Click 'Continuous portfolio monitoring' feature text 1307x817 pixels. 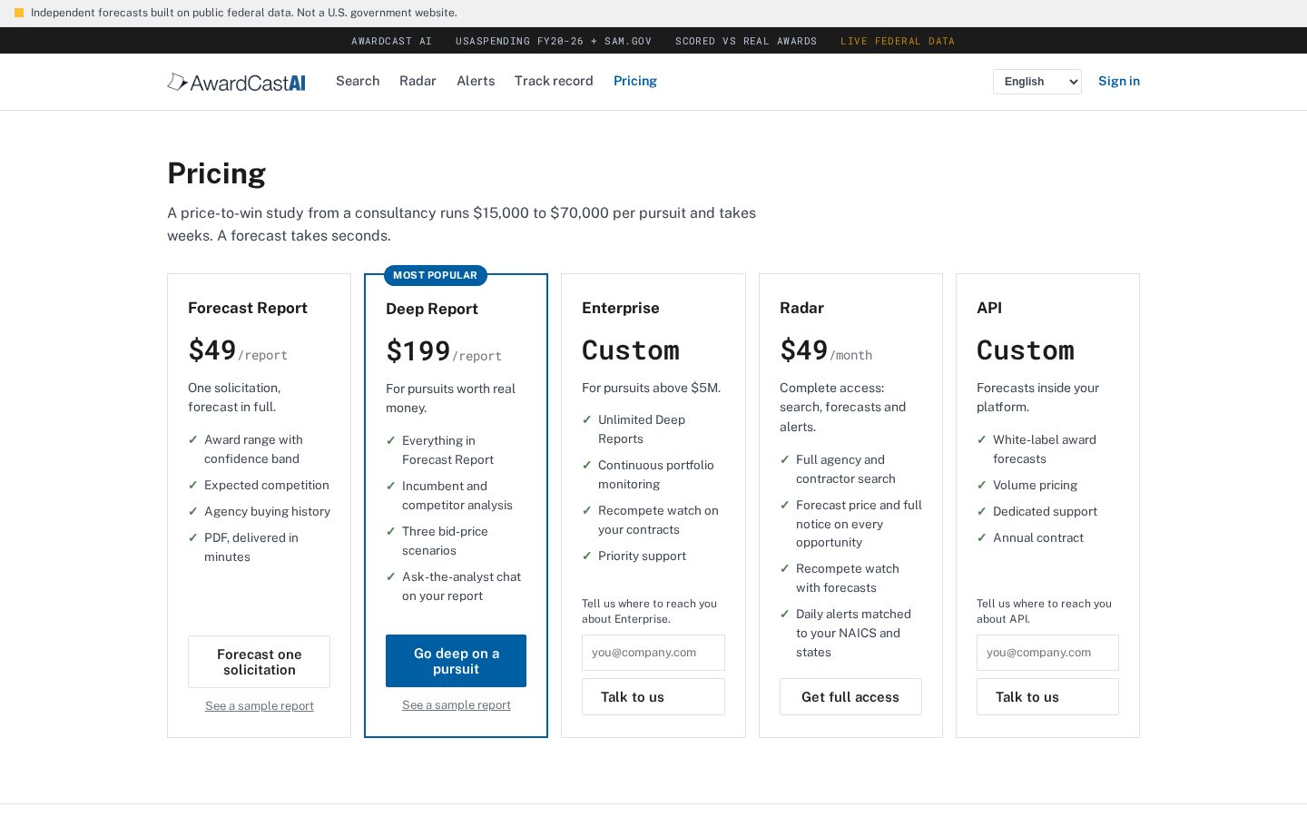pos(656,475)
